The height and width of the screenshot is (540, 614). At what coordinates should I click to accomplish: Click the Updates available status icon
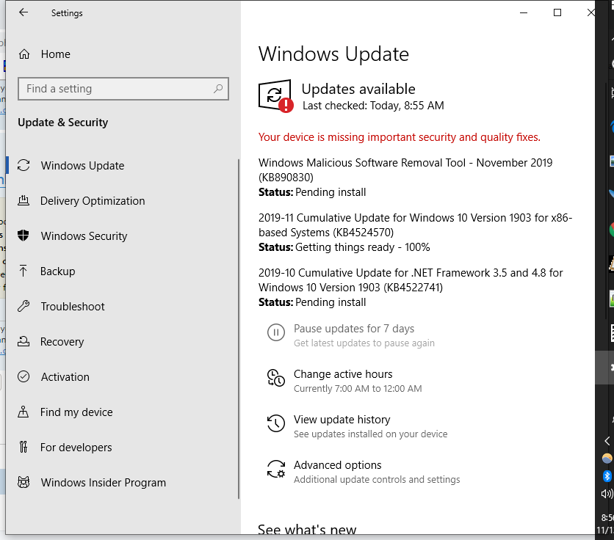point(275,95)
